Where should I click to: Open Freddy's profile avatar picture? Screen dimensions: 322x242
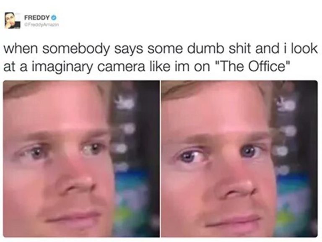pyautogui.click(x=13, y=20)
